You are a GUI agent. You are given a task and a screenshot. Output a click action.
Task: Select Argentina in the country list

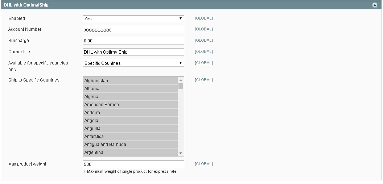(130, 152)
